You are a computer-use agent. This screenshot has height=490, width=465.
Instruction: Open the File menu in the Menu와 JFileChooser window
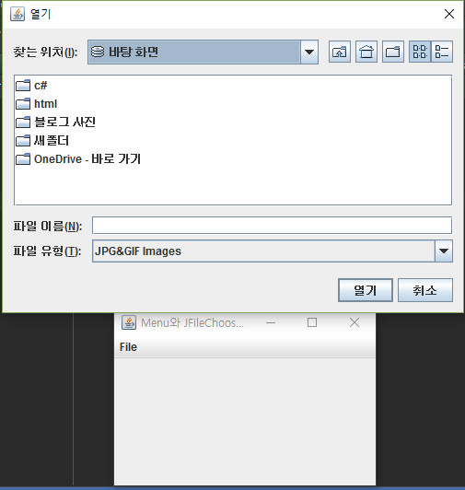pos(128,347)
